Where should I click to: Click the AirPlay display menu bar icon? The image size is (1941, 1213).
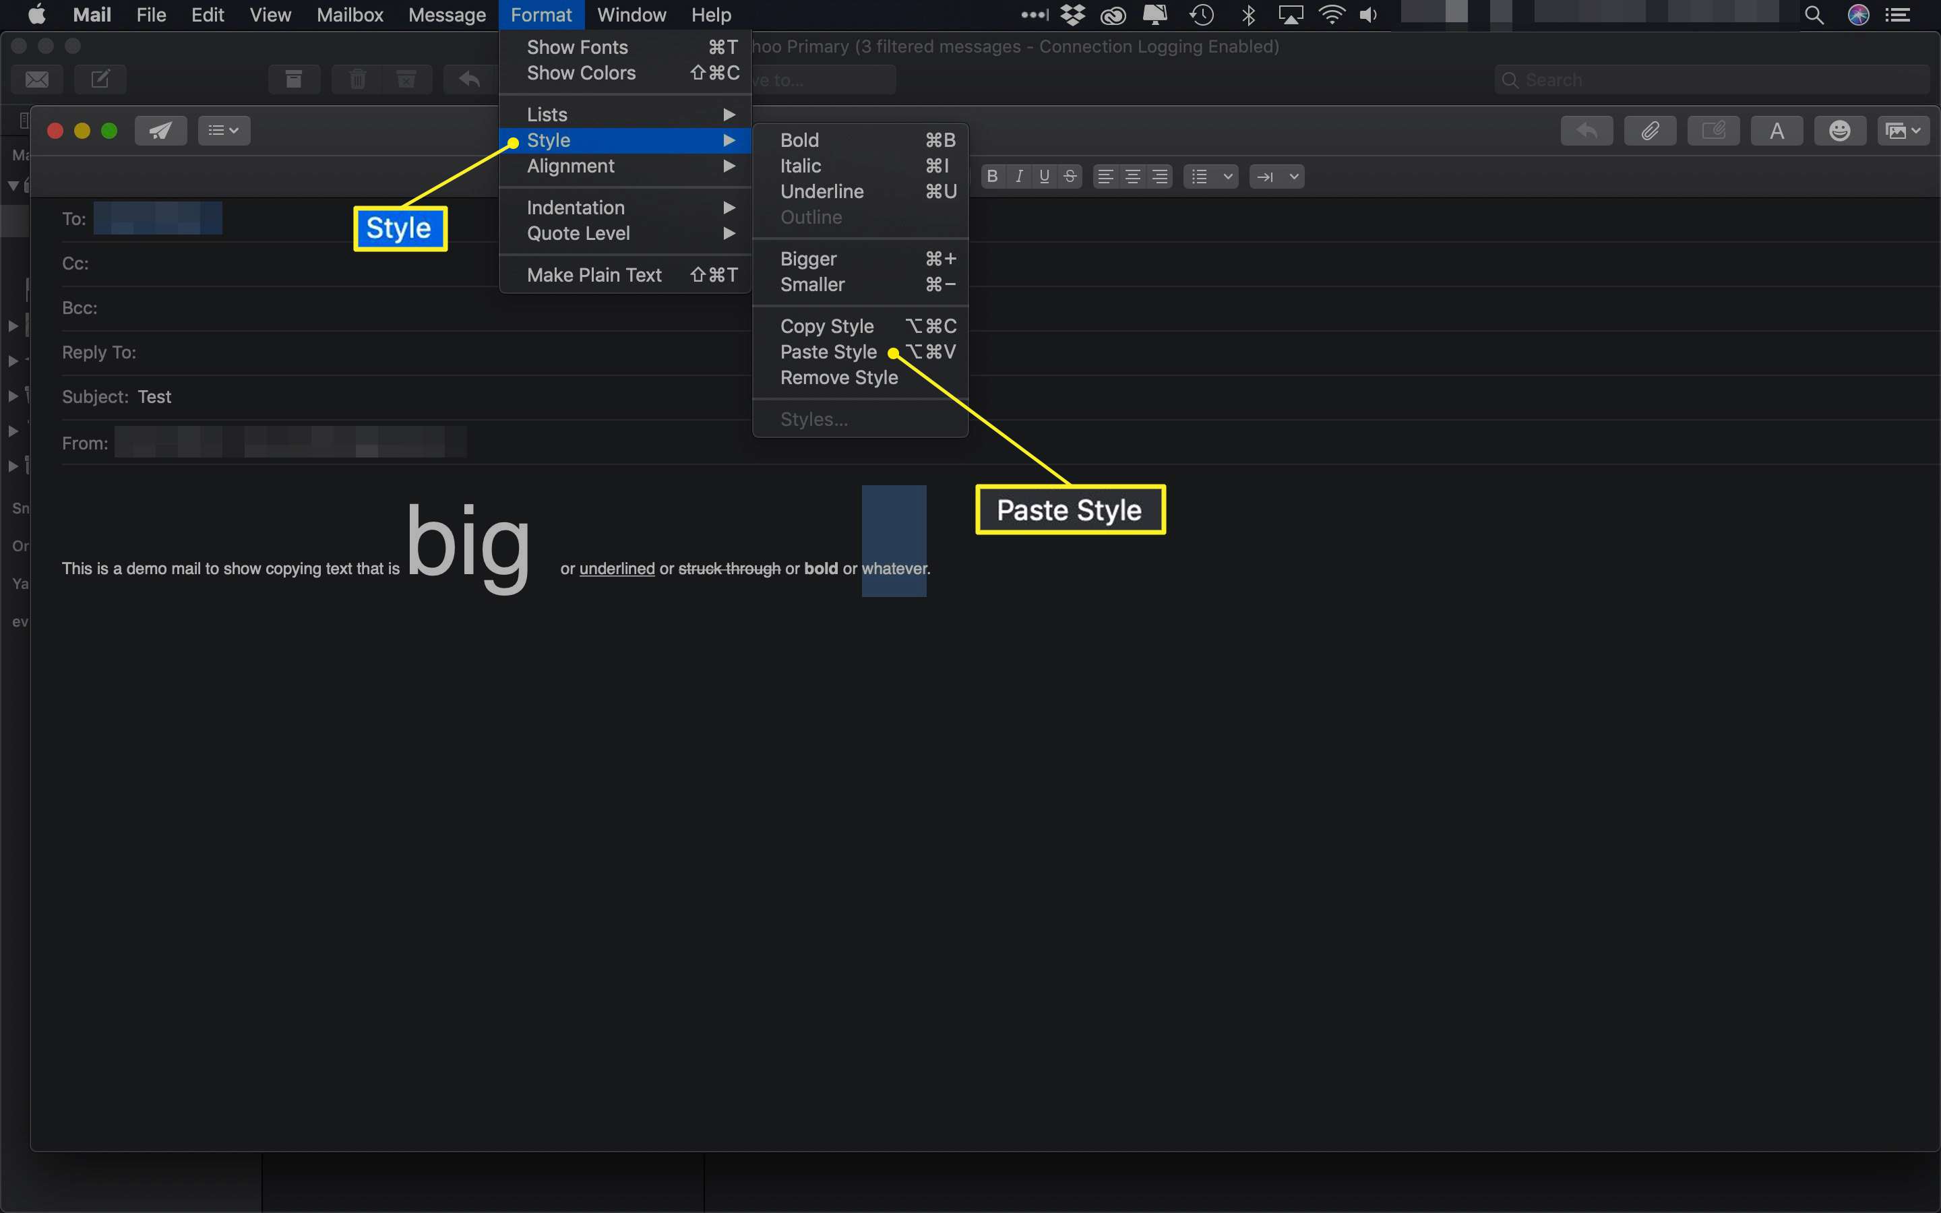click(x=1290, y=14)
